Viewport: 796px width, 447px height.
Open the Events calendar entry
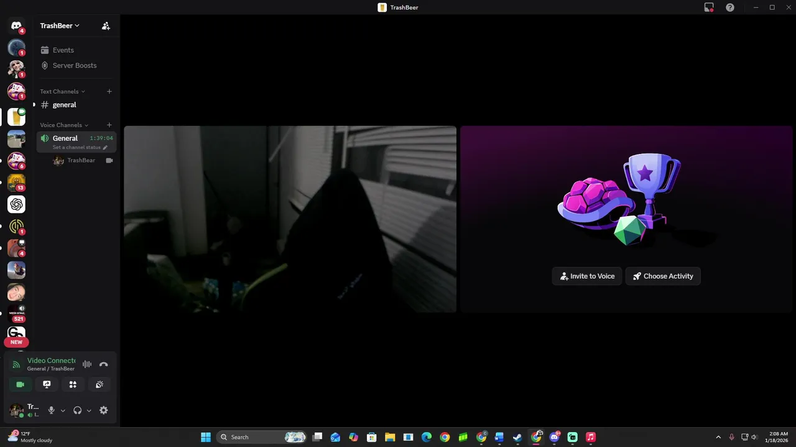77,50
